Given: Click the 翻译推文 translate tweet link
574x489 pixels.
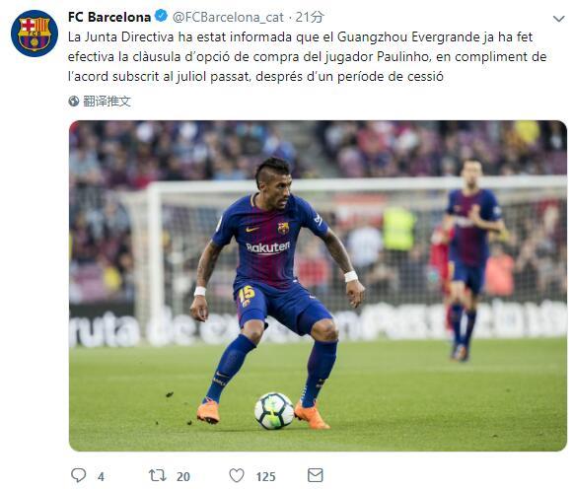Looking at the screenshot, I should (x=107, y=101).
